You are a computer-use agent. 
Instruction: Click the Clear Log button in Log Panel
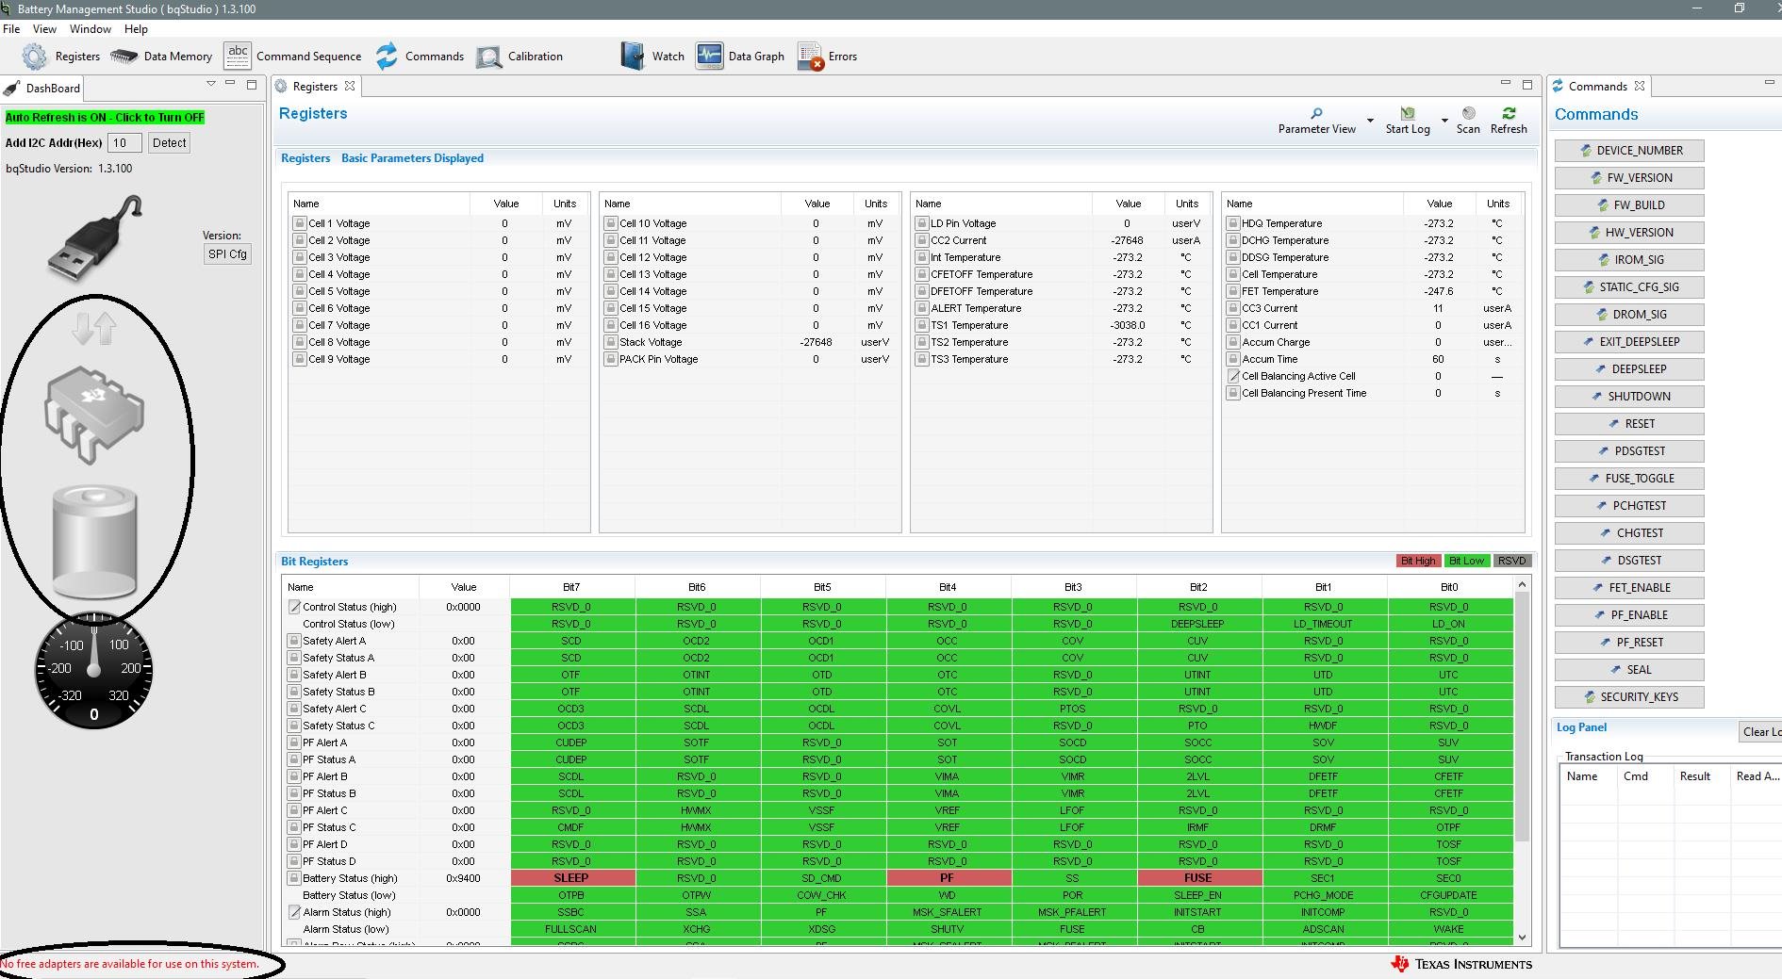[1760, 732]
